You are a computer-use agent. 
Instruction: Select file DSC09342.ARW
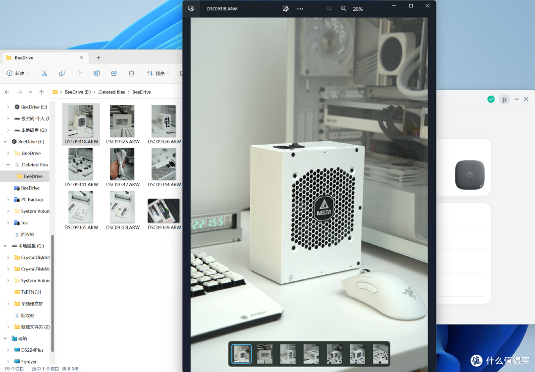coord(123,167)
